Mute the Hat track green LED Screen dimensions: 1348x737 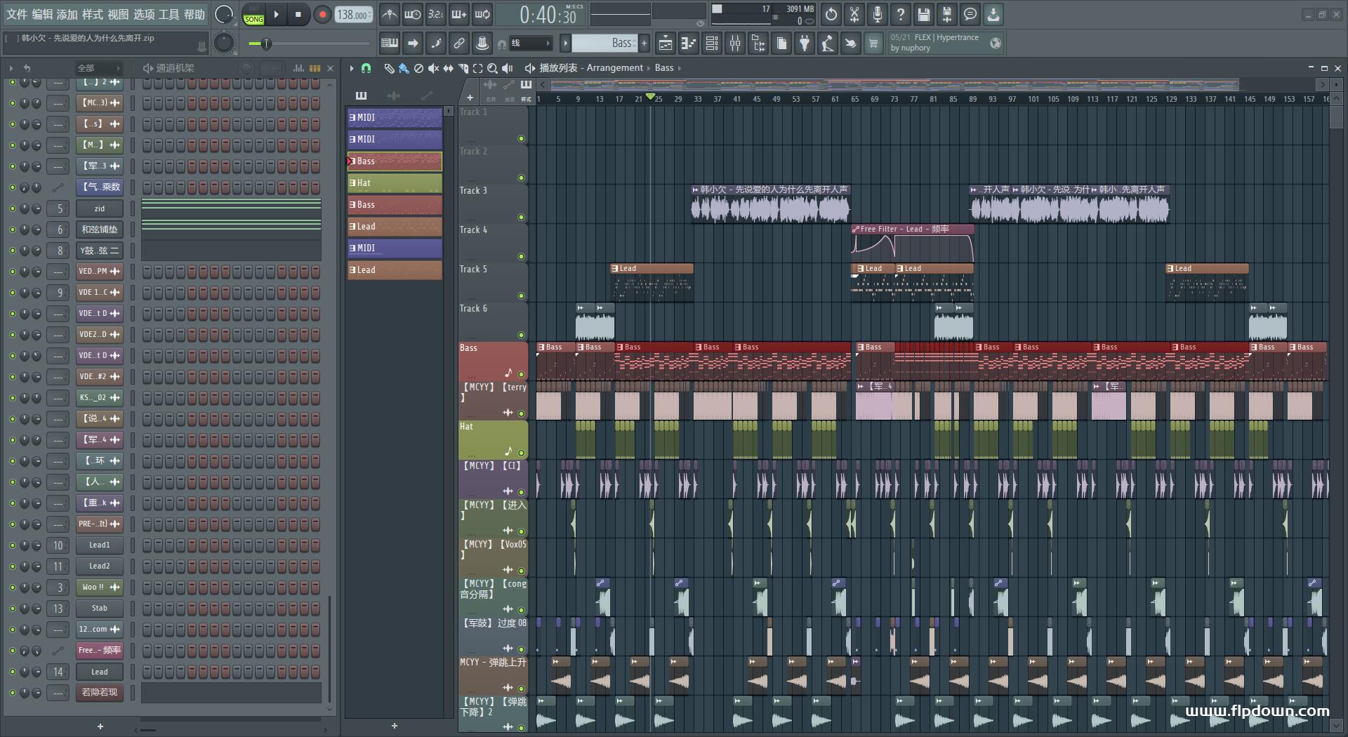click(521, 453)
